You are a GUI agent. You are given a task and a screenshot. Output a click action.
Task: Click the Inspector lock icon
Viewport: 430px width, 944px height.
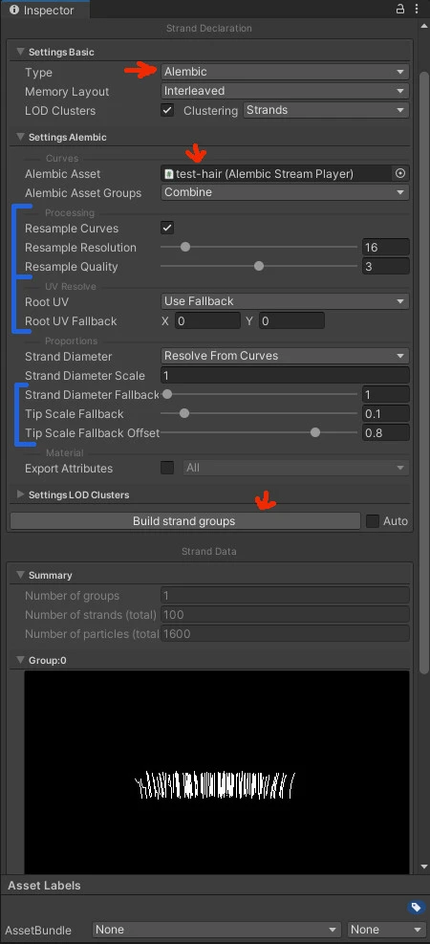[400, 9]
